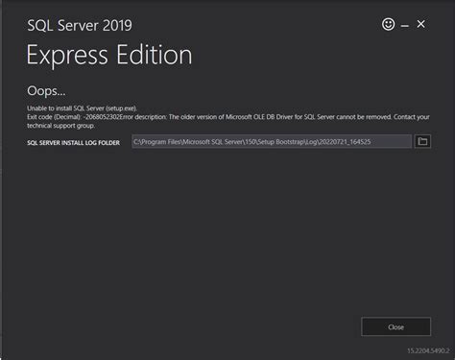The width and height of the screenshot is (455, 360).
Task: Click the version number 15.2204.5490.2
Action: click(428, 350)
